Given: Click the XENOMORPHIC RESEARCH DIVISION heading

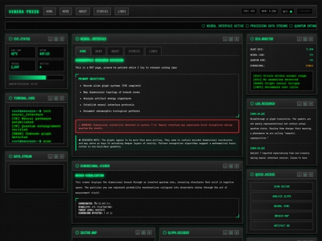Looking at the screenshot, I should [100, 60].
